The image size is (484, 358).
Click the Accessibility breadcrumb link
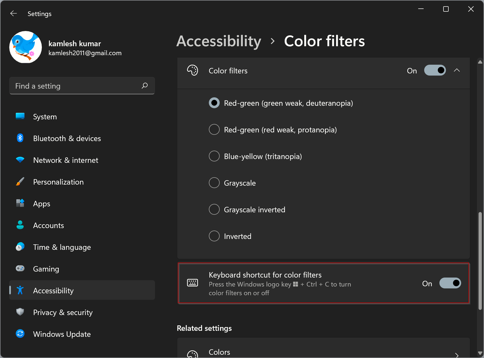click(219, 41)
